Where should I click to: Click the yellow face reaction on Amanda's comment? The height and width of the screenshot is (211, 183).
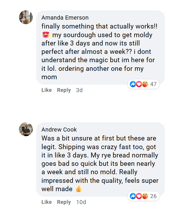[x=145, y=84]
